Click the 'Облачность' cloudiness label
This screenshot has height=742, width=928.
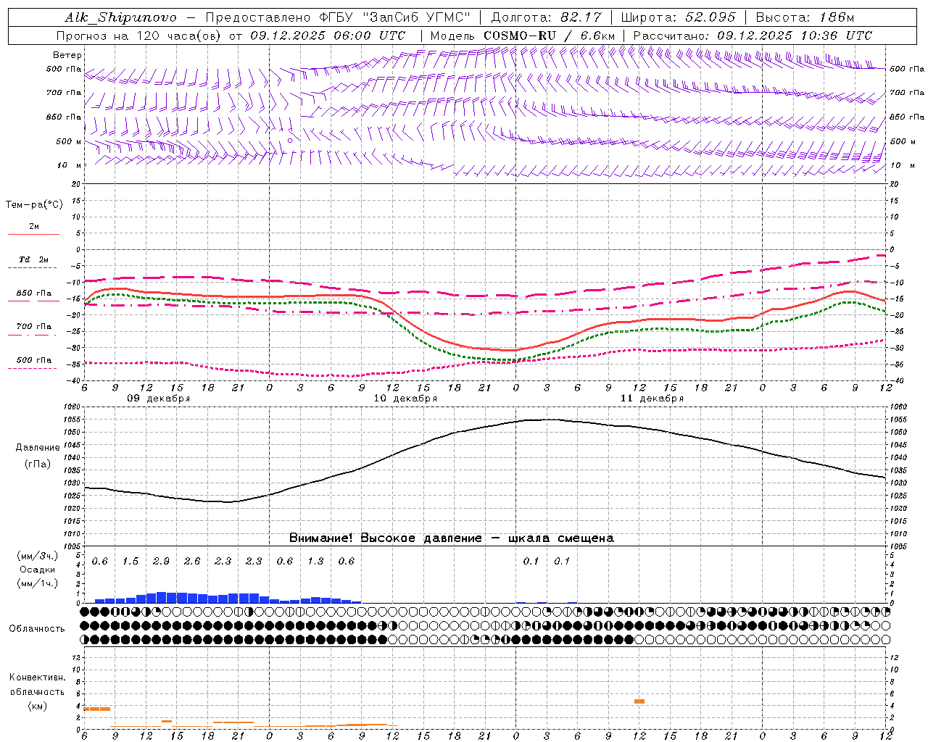37,629
